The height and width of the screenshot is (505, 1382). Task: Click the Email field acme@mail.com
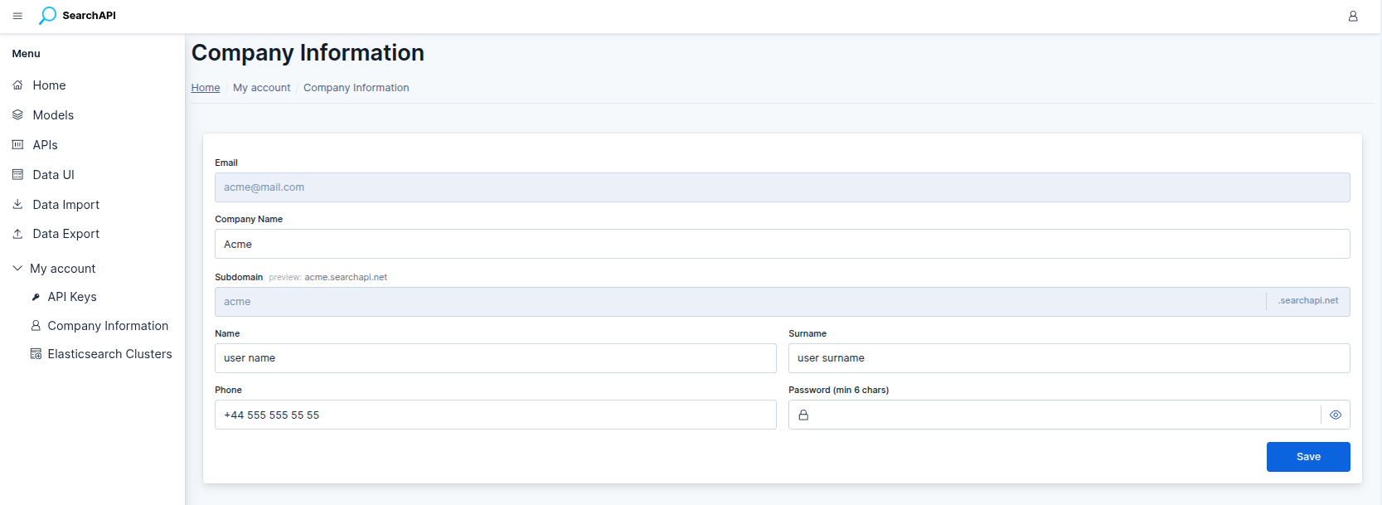point(782,187)
